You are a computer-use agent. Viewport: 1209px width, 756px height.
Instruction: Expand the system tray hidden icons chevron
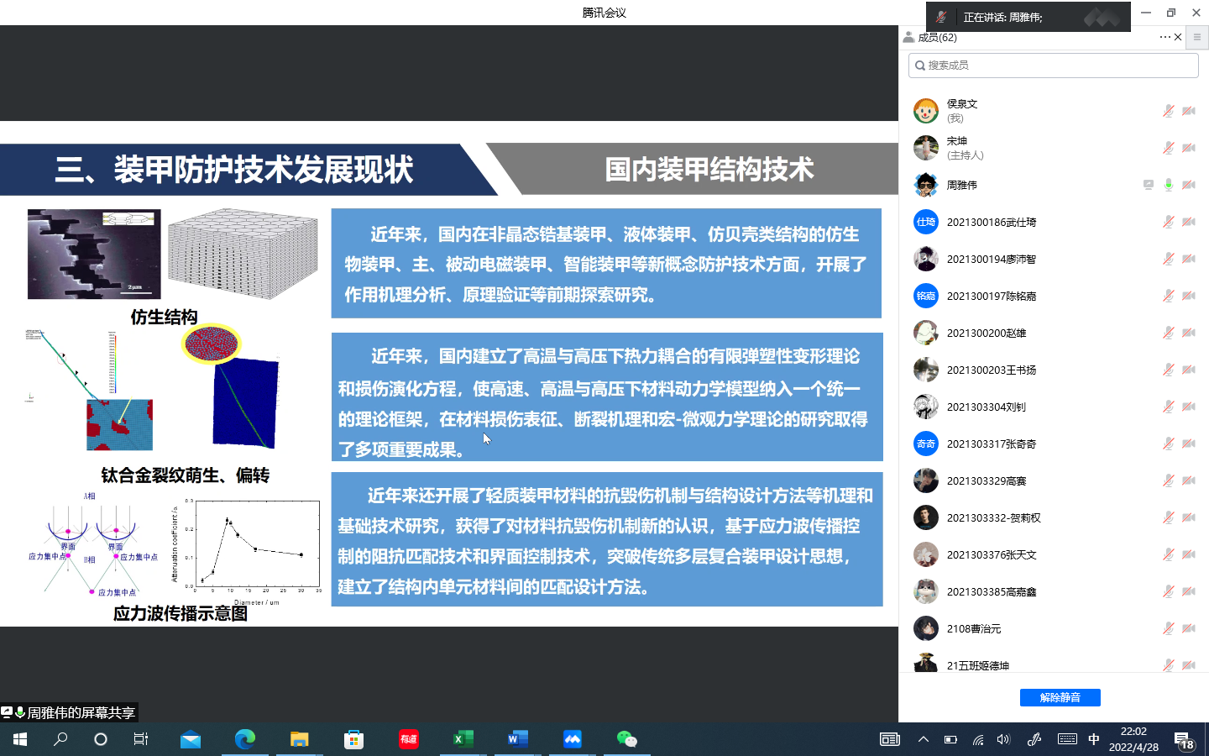click(x=924, y=739)
